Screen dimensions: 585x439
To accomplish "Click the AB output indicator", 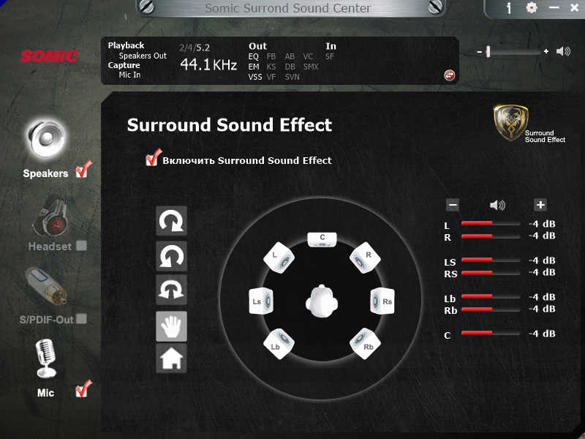I will coord(290,56).
